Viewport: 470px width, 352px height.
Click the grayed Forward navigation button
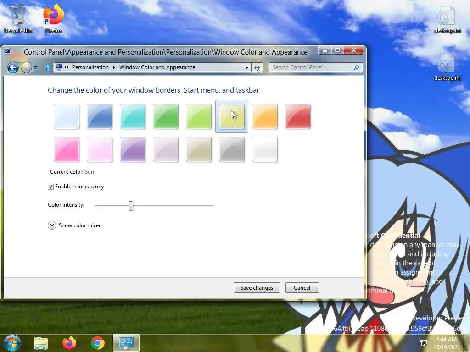(x=26, y=68)
